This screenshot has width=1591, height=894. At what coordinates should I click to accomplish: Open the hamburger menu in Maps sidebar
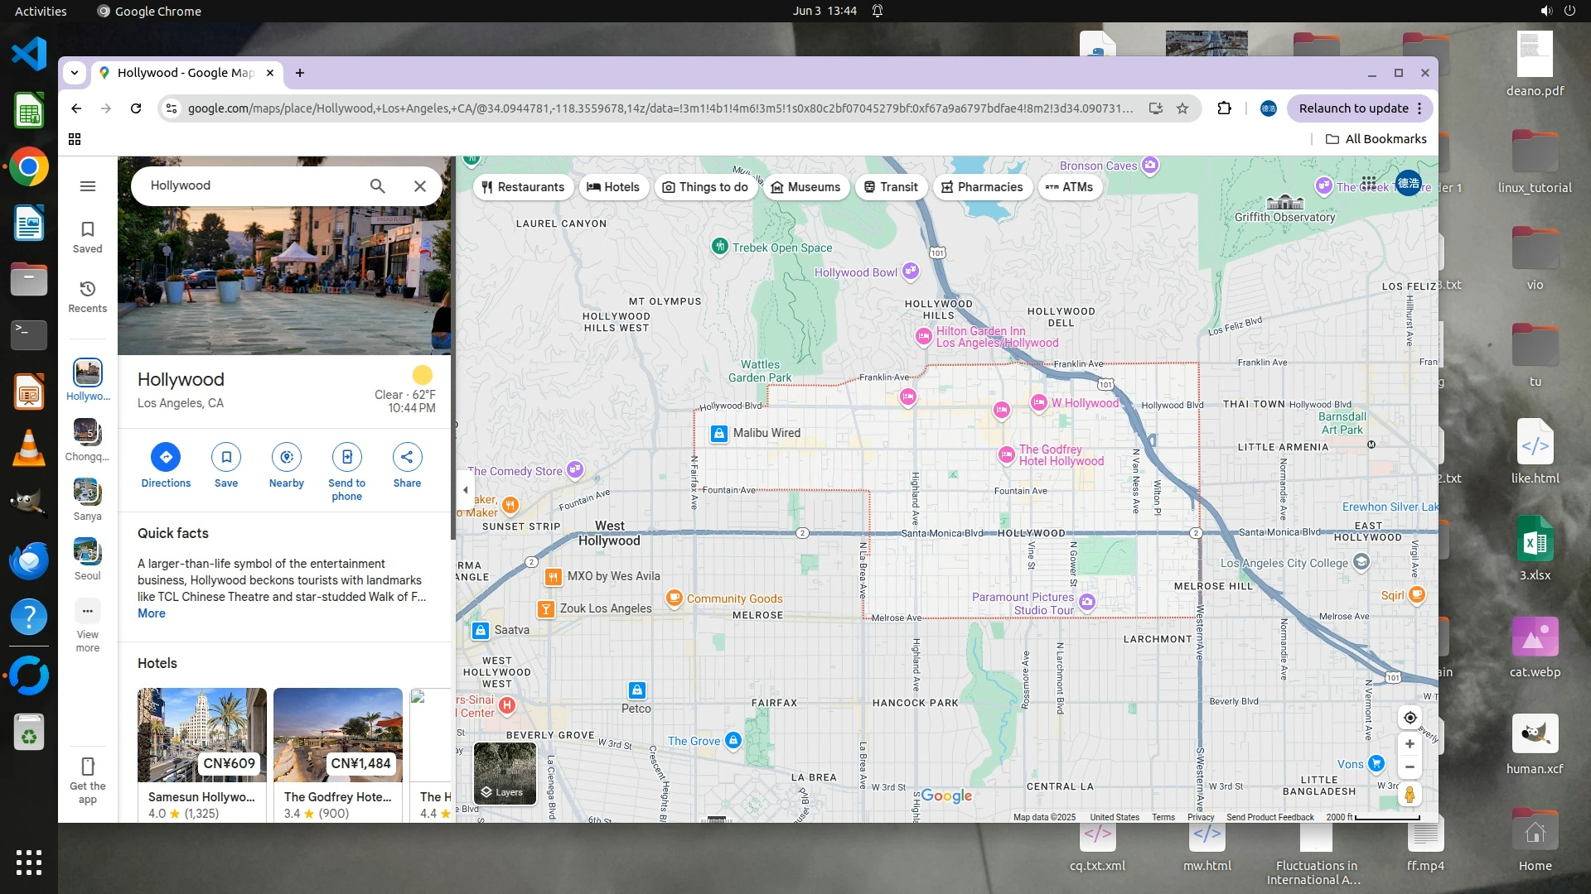[88, 186]
